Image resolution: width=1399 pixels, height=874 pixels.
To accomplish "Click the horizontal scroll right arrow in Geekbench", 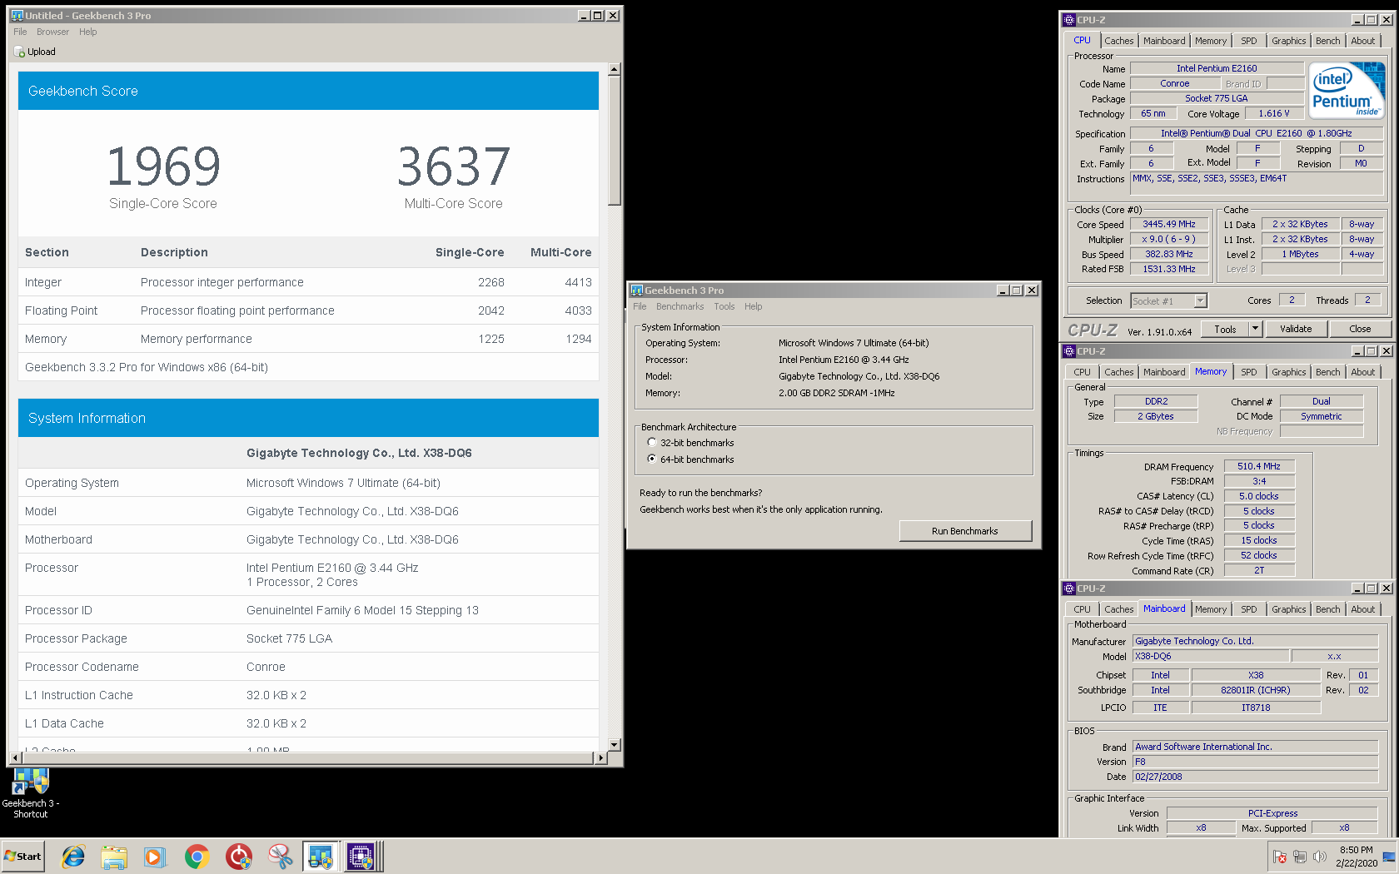I will [x=601, y=757].
